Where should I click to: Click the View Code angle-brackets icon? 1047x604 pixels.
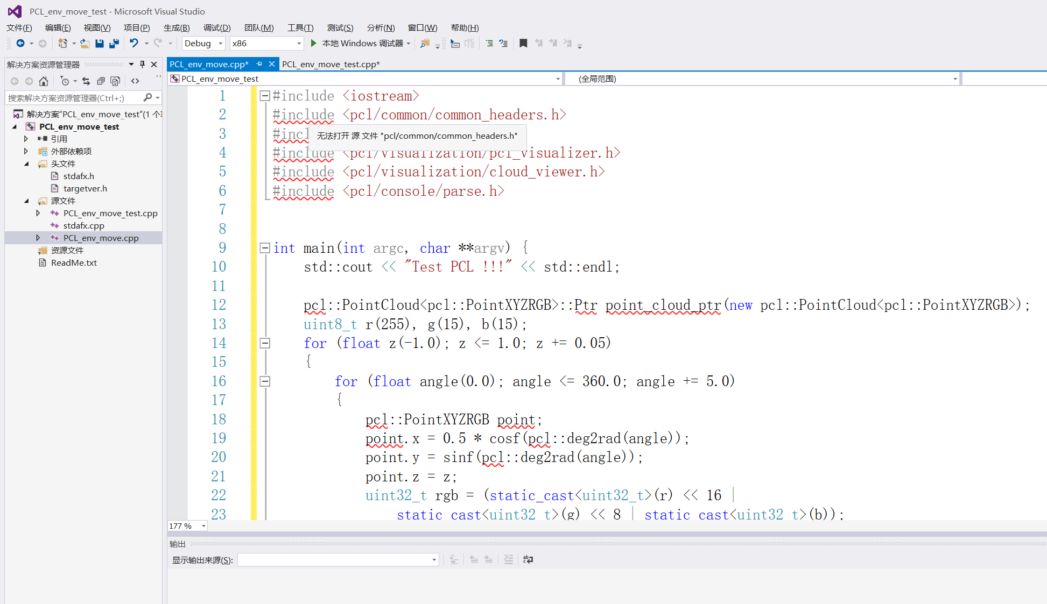[135, 81]
